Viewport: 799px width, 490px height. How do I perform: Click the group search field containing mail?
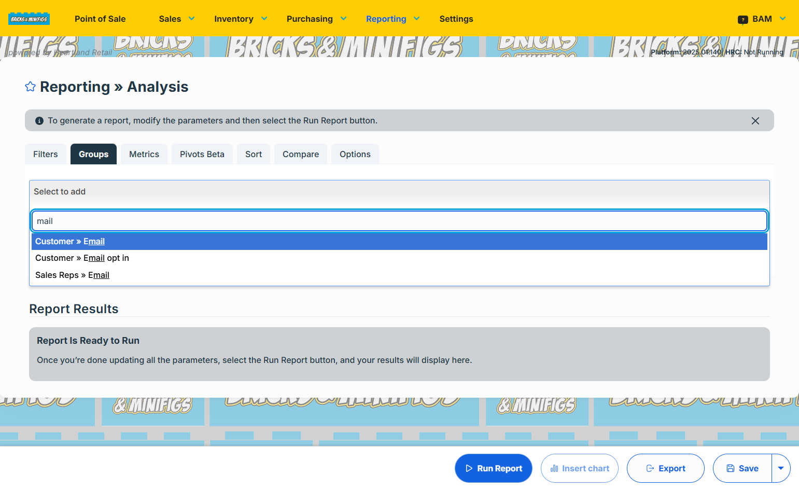click(x=399, y=221)
